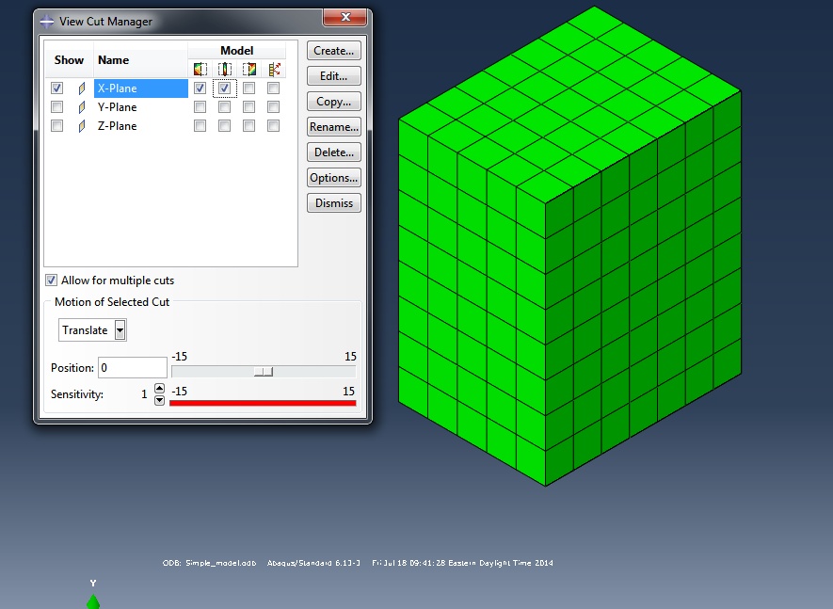Viewport: 833px width, 609px height.
Task: Click the Position slider handle
Action: pyautogui.click(x=264, y=372)
